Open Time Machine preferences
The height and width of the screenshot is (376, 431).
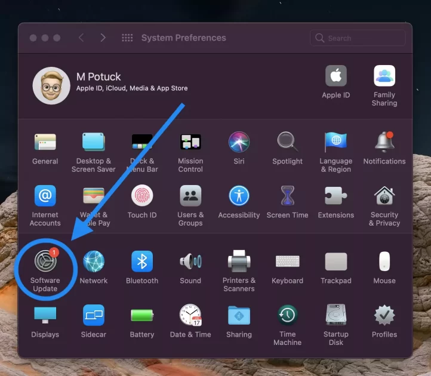pyautogui.click(x=287, y=316)
